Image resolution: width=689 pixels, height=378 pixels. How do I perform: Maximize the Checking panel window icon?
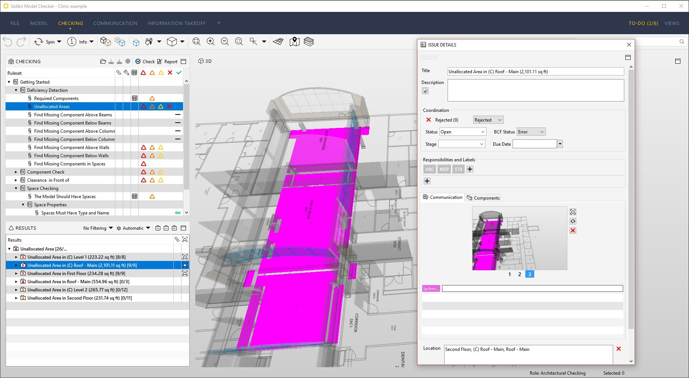183,61
